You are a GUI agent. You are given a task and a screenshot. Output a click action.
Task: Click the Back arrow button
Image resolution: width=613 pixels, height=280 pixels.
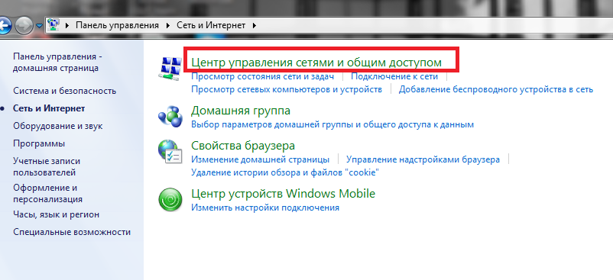pyautogui.click(x=5, y=26)
